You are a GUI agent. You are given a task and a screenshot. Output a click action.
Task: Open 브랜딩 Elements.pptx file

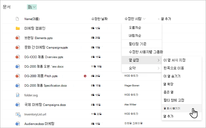point(39,38)
